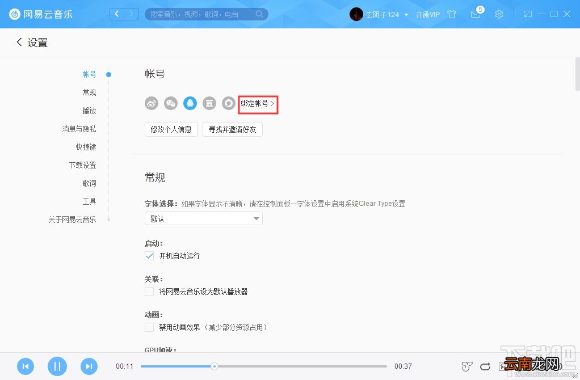Skip to the next track

tap(89, 366)
